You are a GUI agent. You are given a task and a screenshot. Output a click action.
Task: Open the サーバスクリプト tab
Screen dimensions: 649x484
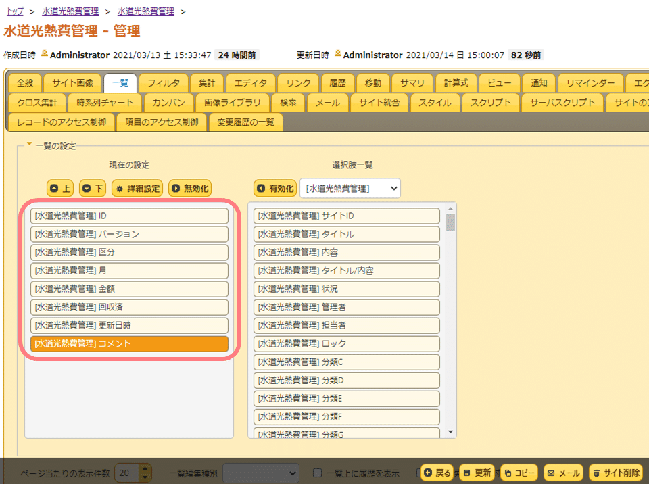(x=562, y=103)
